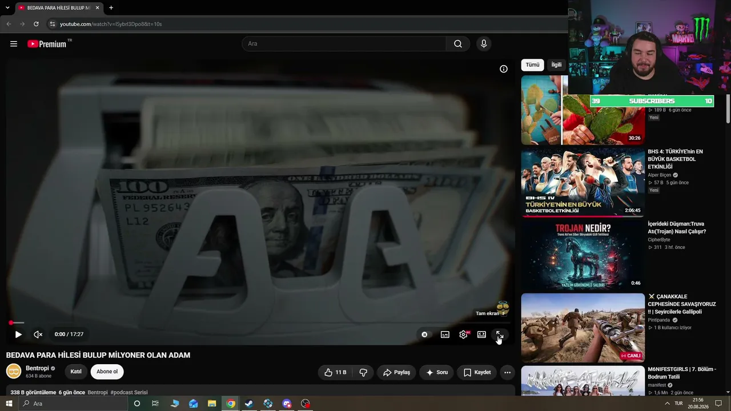This screenshot has width=731, height=411.
Task: Click the page scrollbar thumb
Action: (728, 108)
